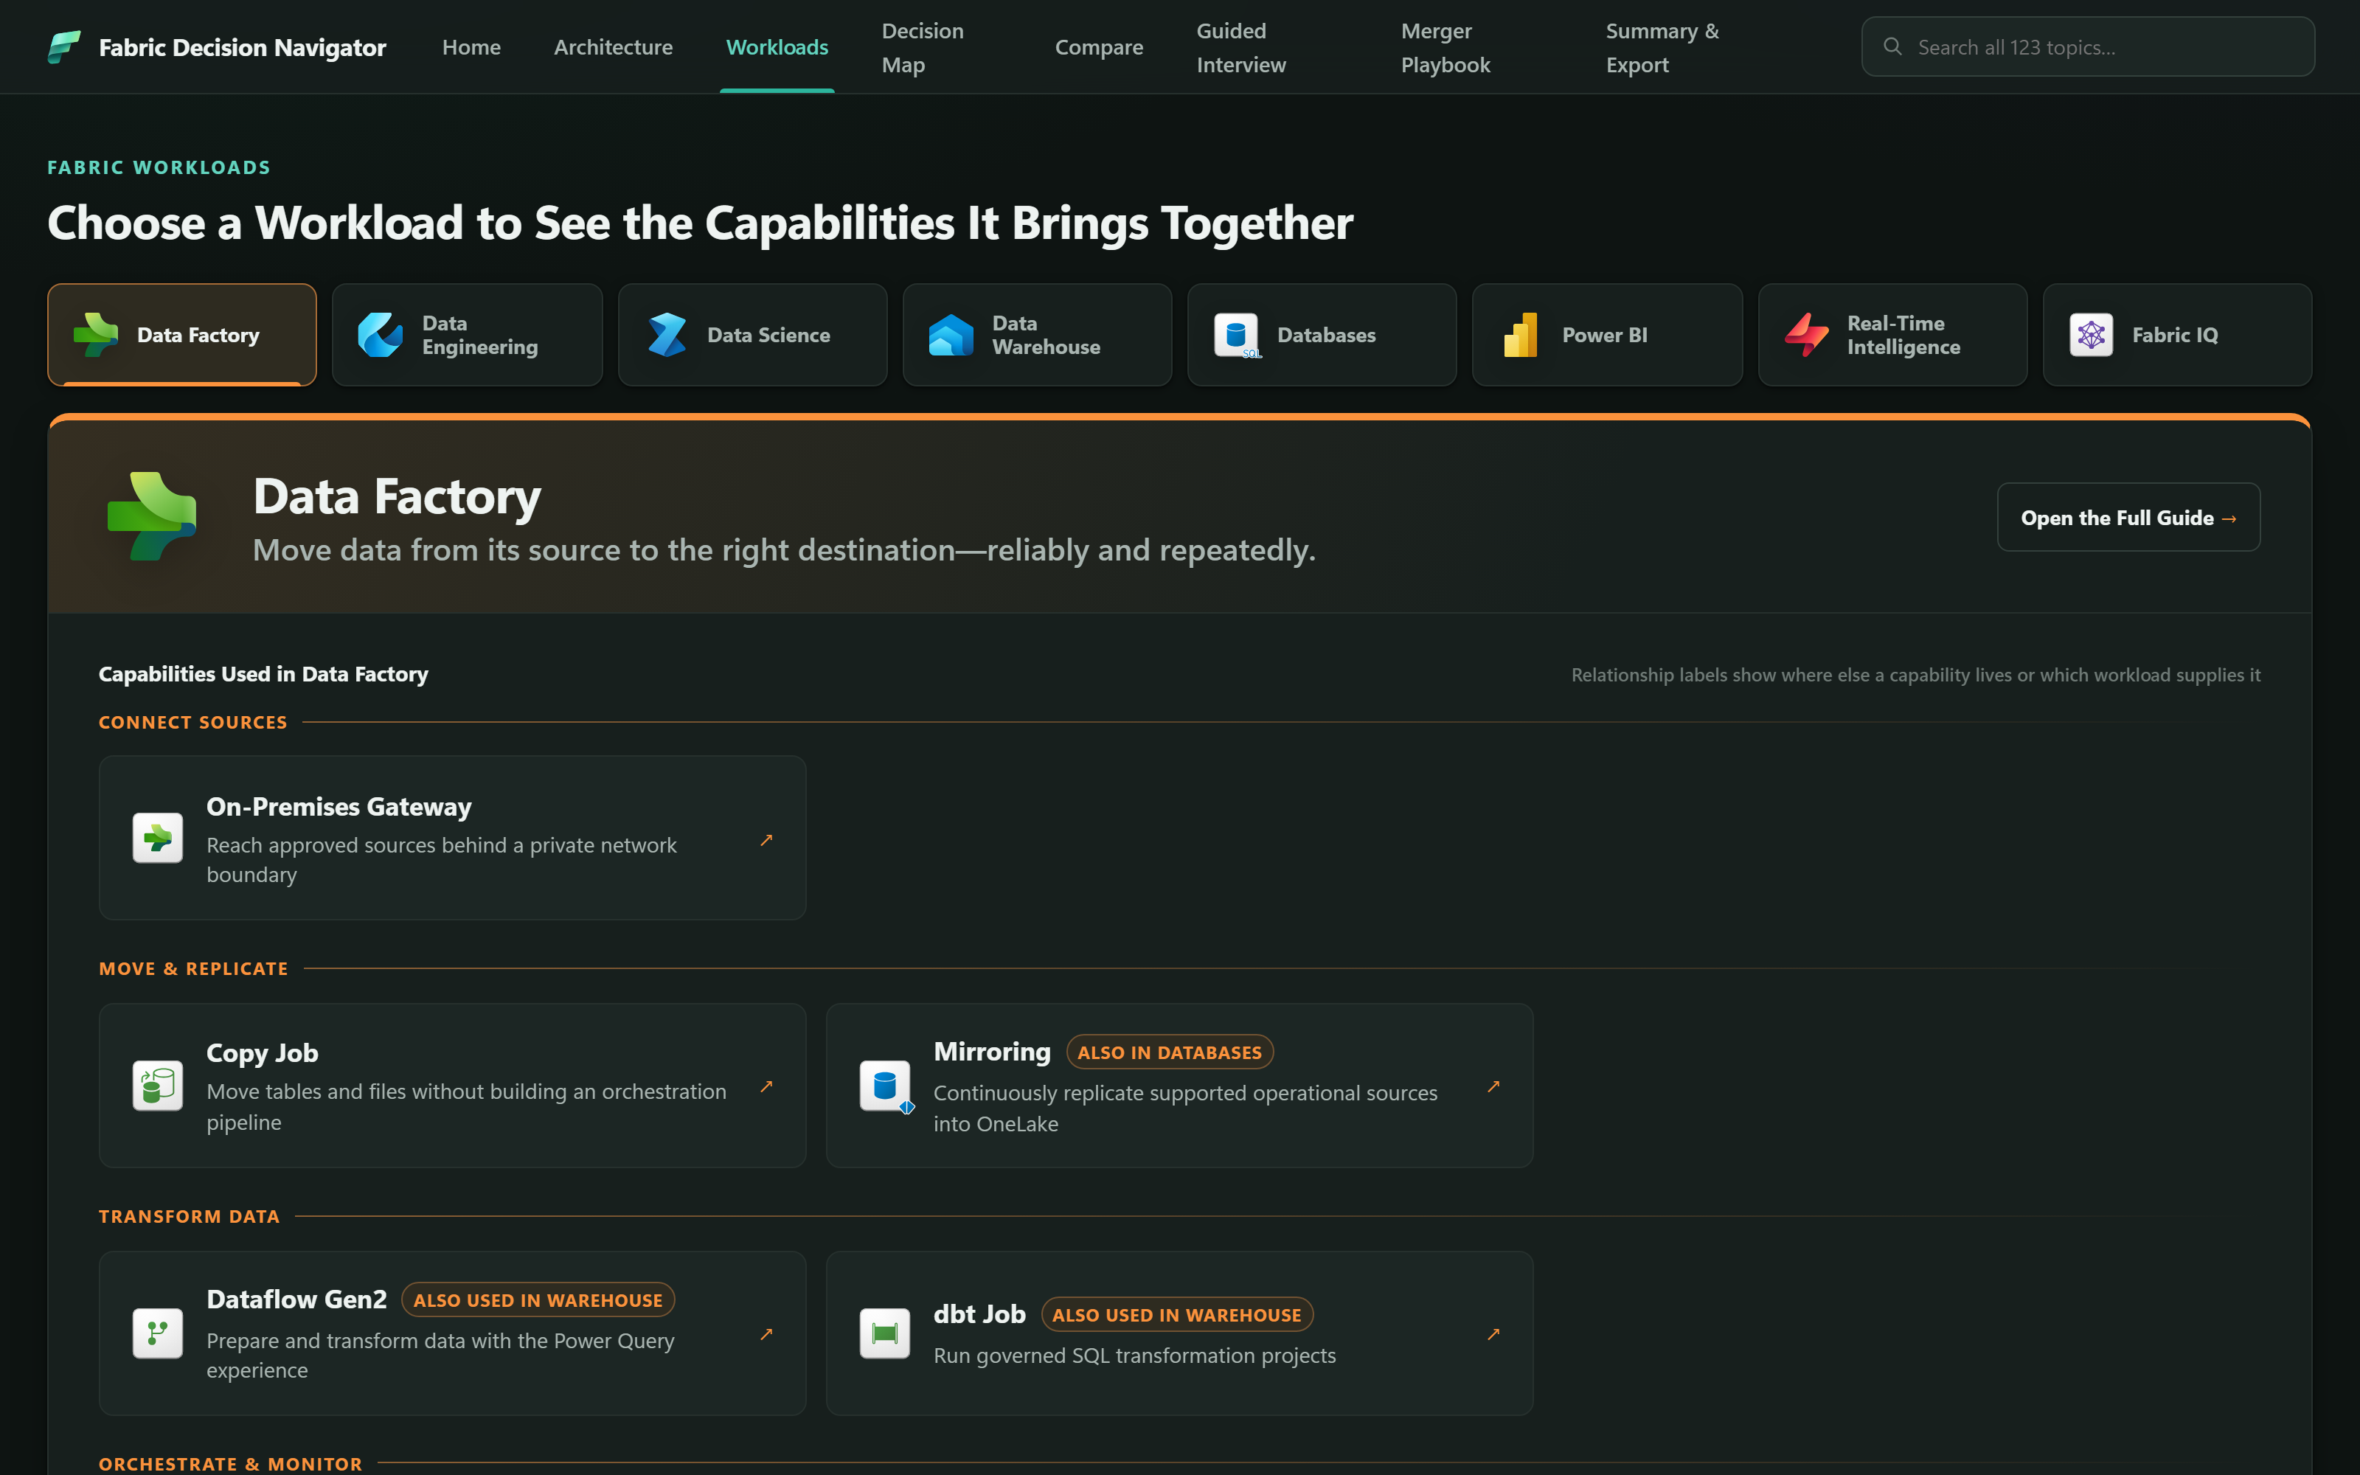The image size is (2360, 1475).
Task: Click the Transform Data section label
Action: pos(190,1216)
